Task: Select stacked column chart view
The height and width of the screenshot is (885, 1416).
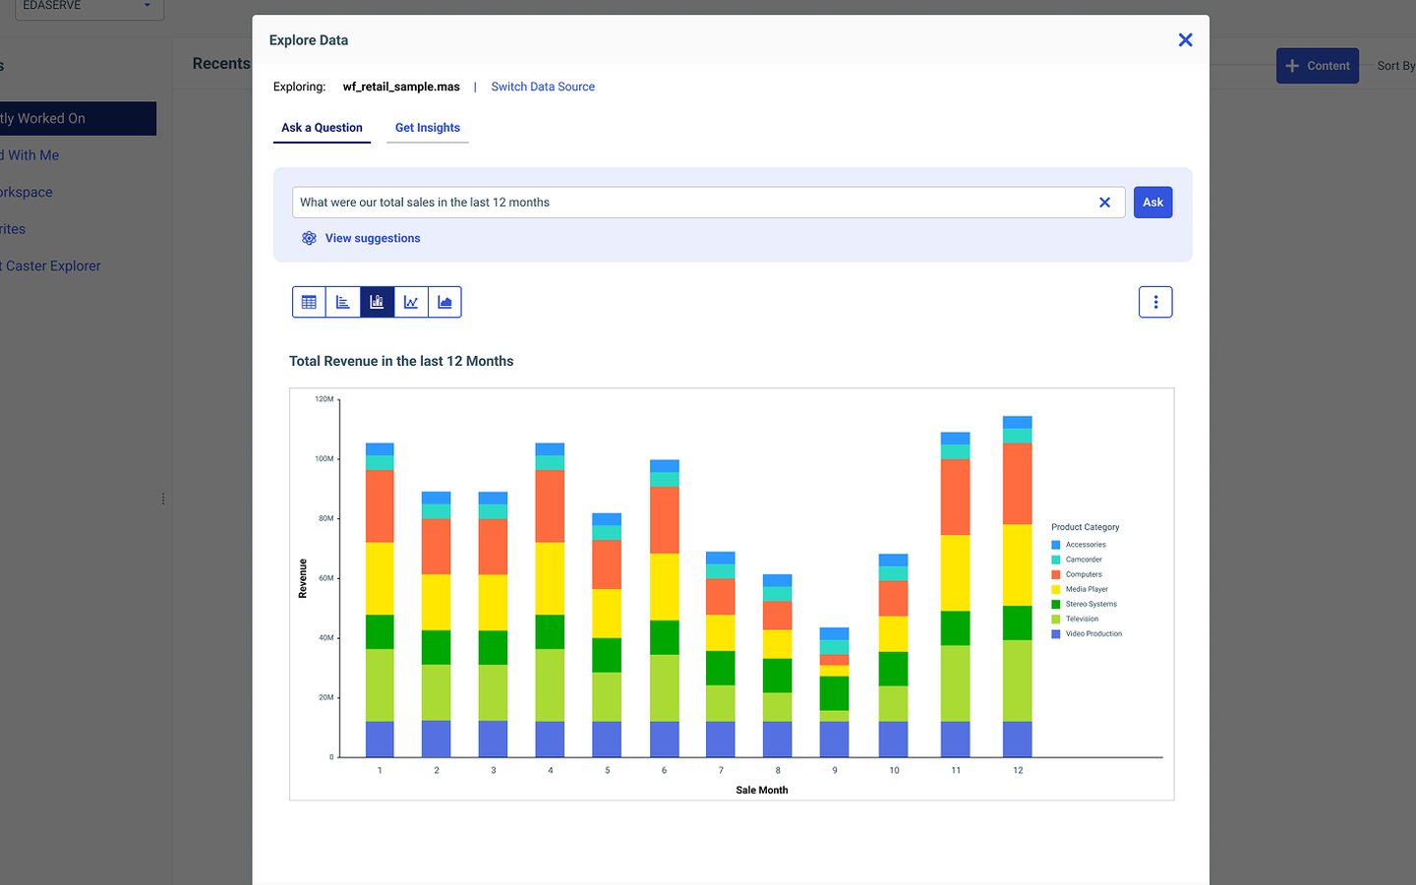Action: 377,302
